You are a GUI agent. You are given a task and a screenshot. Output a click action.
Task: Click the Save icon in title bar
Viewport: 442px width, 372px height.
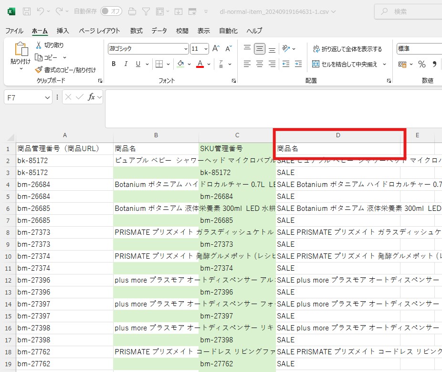27,11
